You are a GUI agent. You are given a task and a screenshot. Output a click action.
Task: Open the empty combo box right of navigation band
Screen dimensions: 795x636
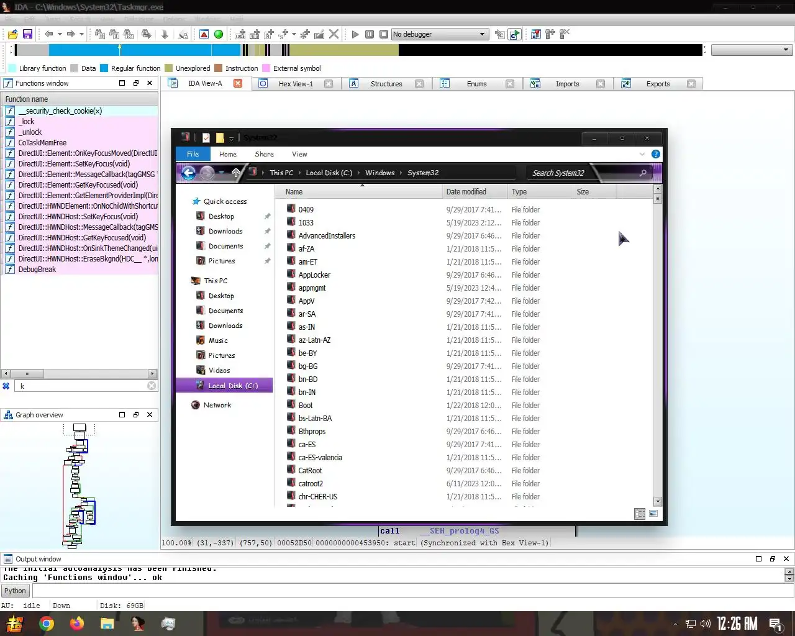point(752,50)
